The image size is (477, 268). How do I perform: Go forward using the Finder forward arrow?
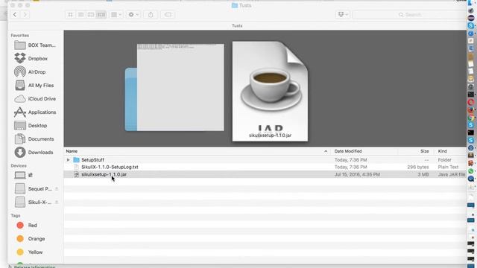(25, 14)
